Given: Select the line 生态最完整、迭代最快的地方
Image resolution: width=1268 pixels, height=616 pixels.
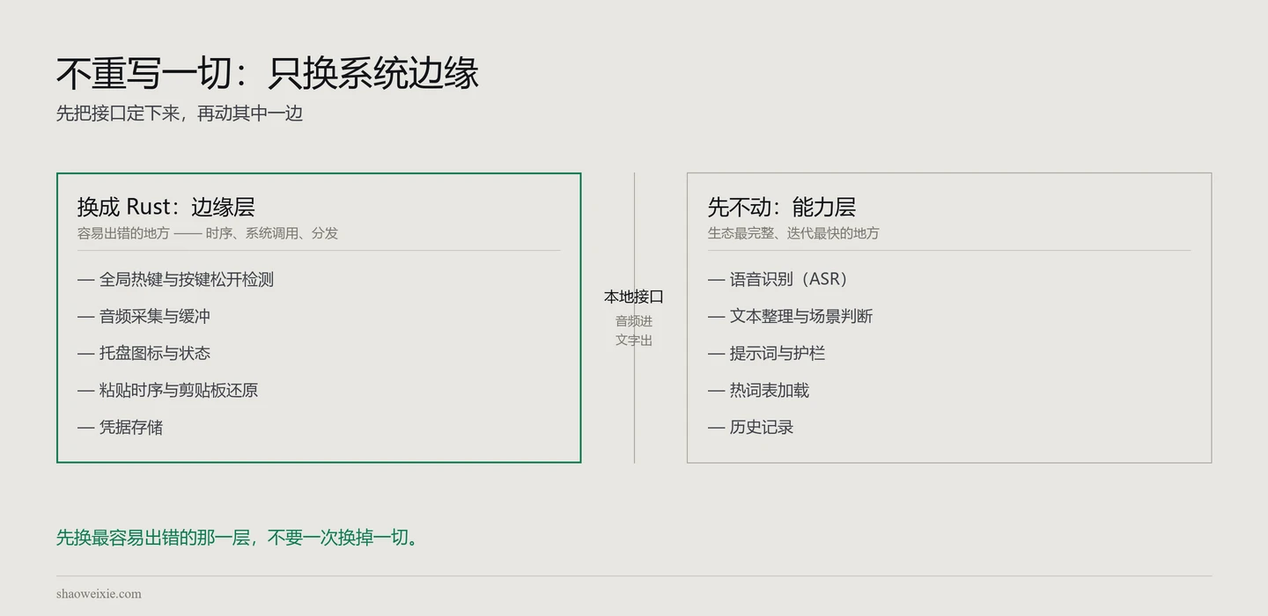Looking at the screenshot, I should pos(793,233).
